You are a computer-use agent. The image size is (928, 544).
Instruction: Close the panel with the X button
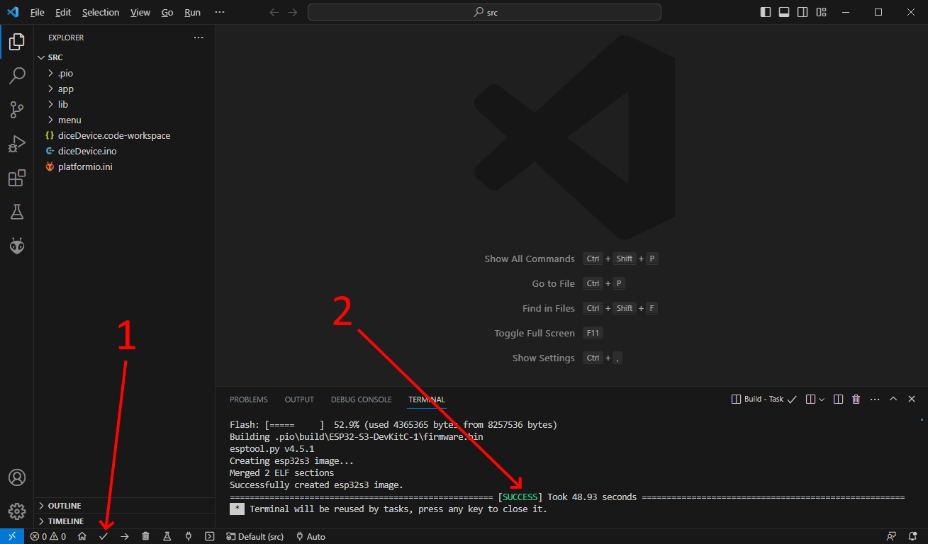pos(912,399)
